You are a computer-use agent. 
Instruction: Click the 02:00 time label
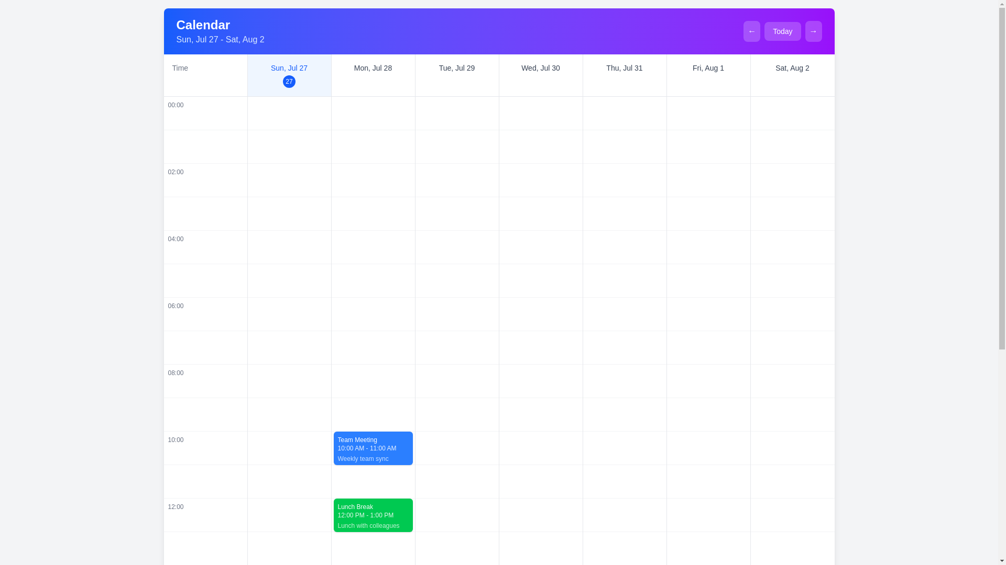176,172
